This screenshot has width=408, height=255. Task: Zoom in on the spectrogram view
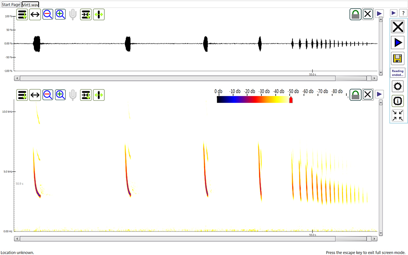pos(61,95)
